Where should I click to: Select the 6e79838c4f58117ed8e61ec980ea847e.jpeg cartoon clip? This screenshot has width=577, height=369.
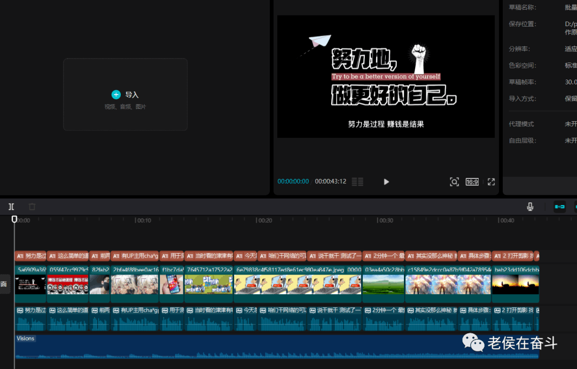pyautogui.click(x=298, y=284)
